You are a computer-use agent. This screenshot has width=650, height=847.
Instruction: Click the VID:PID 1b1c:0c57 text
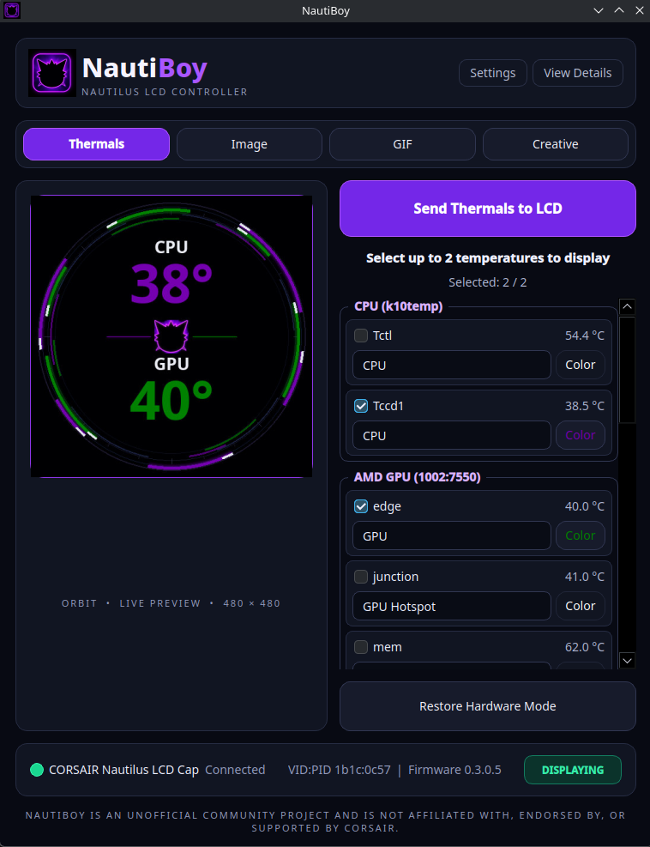339,770
